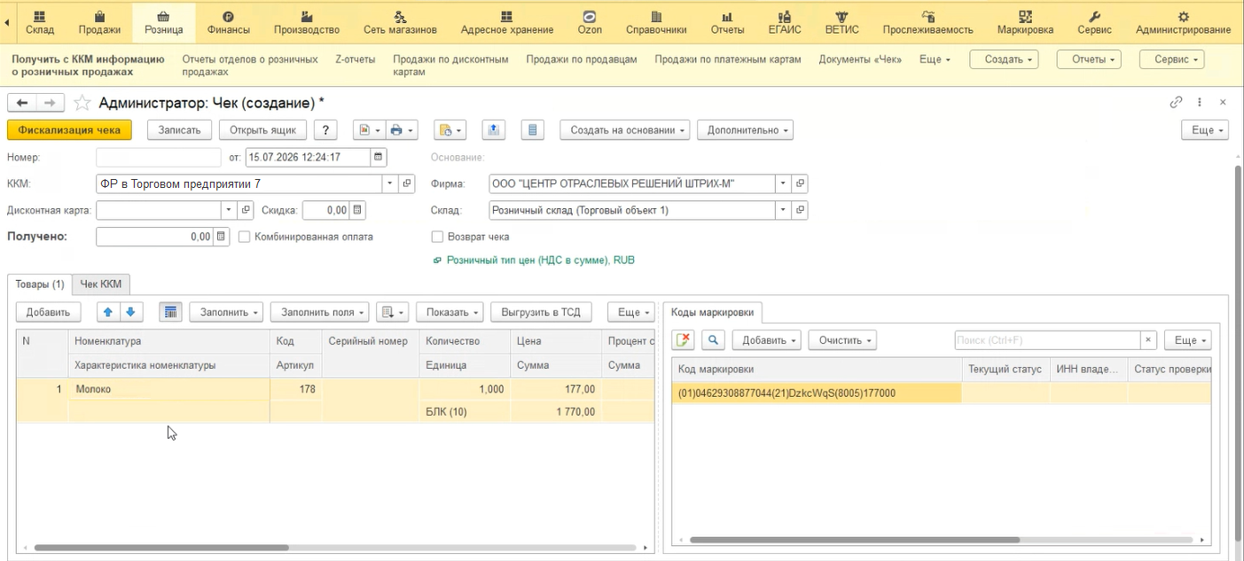Open the ВЕТИС section
This screenshot has height=561, width=1244.
(x=841, y=23)
